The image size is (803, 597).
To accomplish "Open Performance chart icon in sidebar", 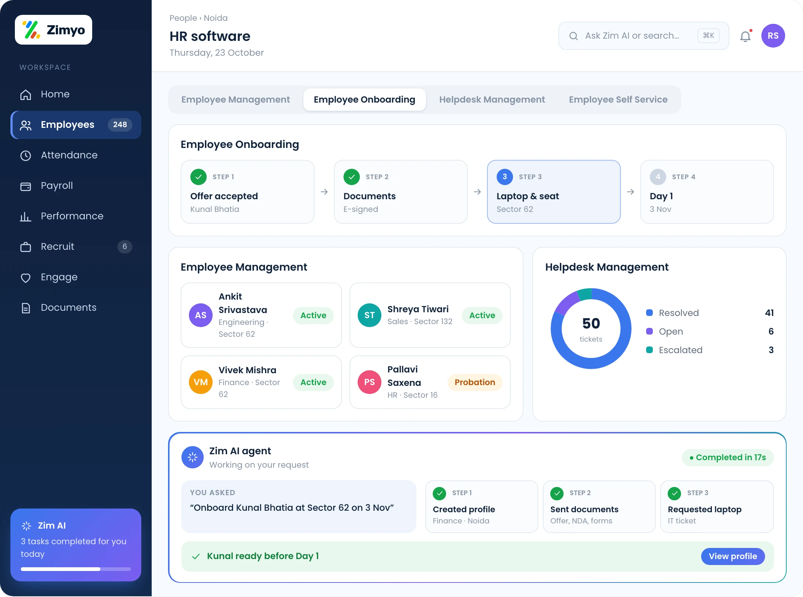I will click(x=26, y=216).
